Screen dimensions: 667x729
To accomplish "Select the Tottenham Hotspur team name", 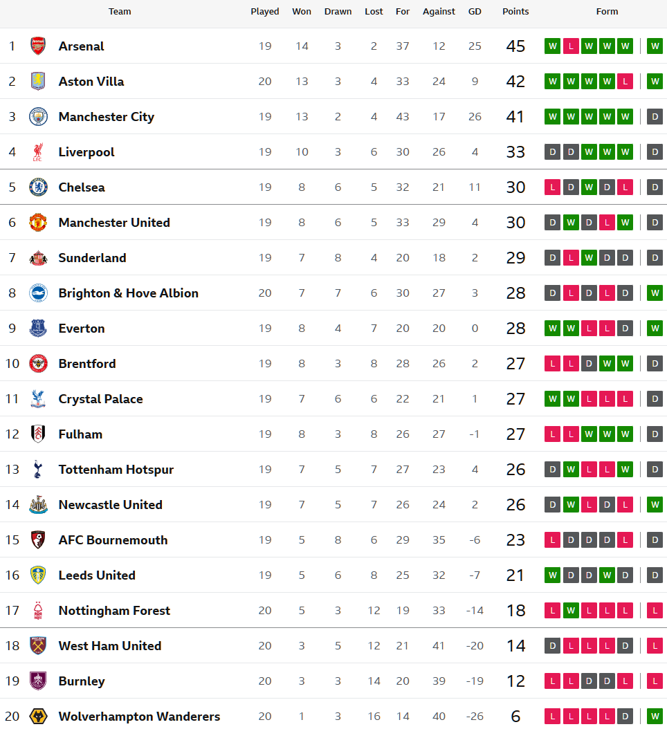I will coord(116,470).
